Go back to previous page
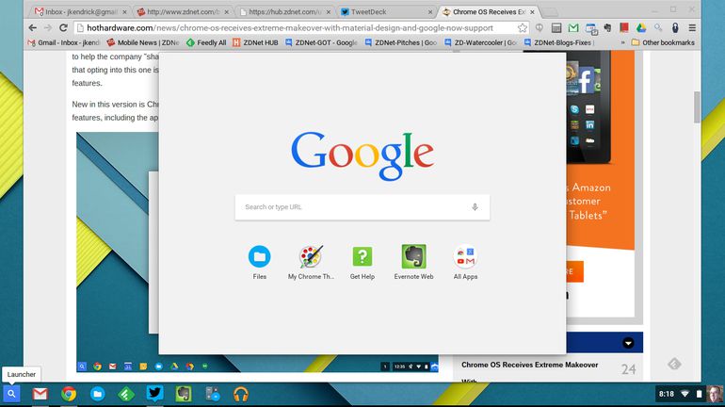725x407 pixels. tap(32, 27)
